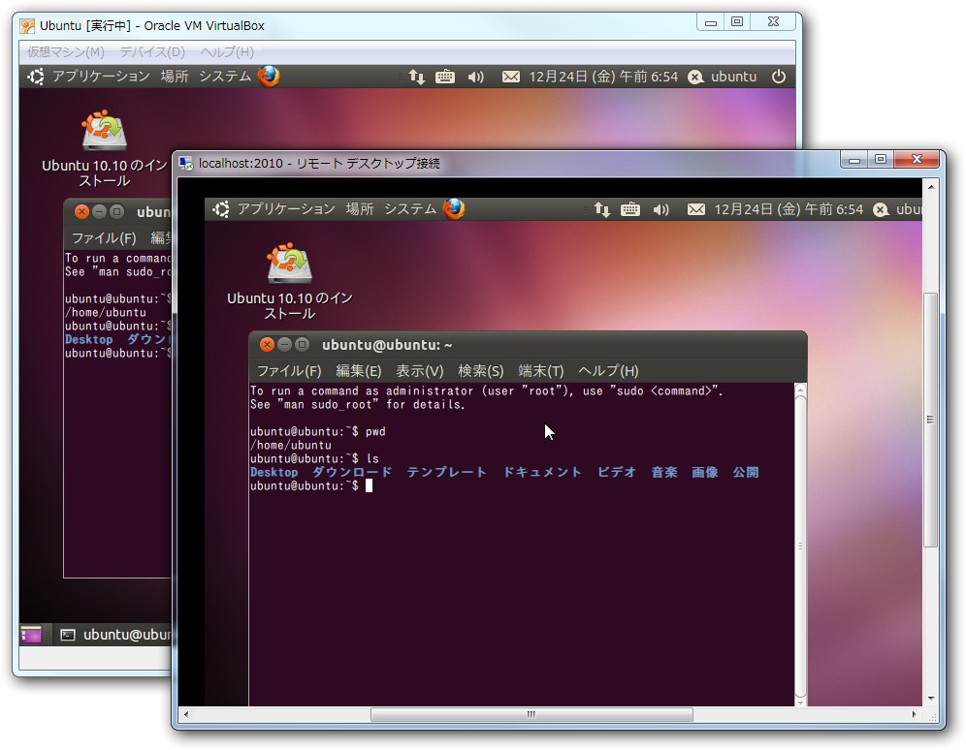Minimize the terminal in the VirtualBox window
This screenshot has height=750, width=966.
(x=99, y=212)
